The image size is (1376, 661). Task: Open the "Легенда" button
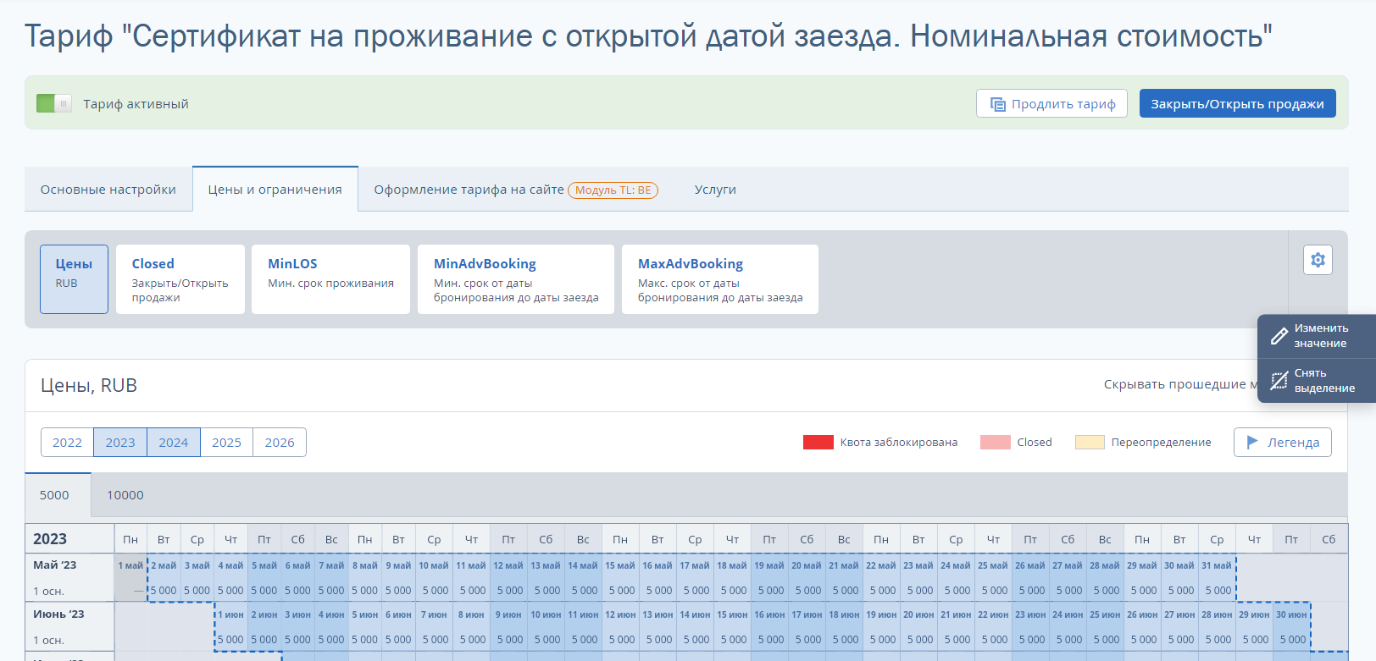1283,442
